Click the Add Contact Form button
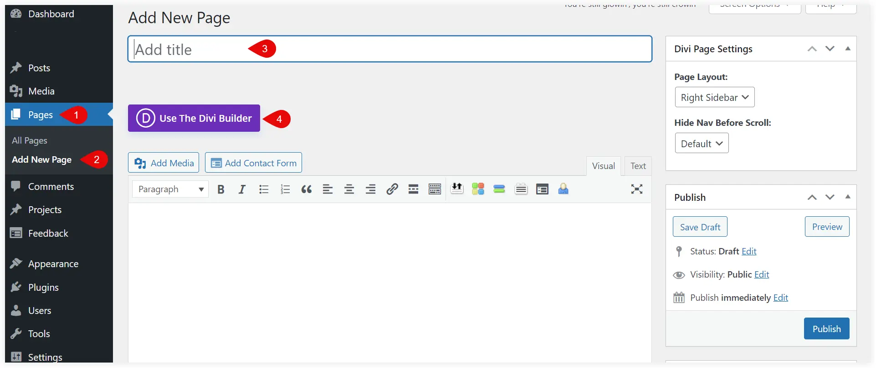Viewport: 876px width, 368px height. pos(253,163)
